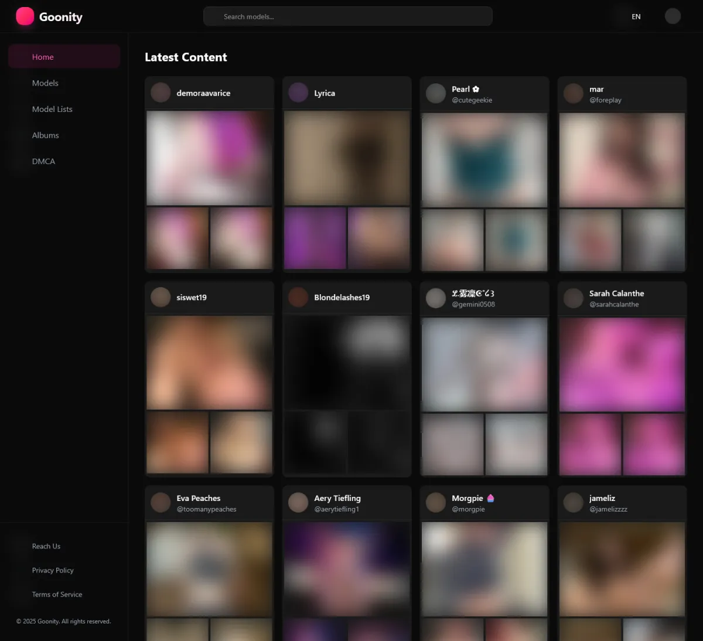703x641 pixels.
Task: Open the EN language selector
Action: pos(636,16)
